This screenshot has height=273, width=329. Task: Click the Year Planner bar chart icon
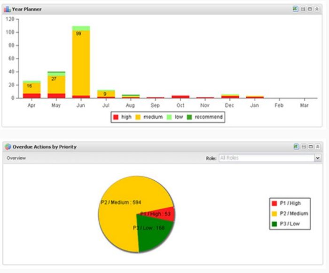[8, 9]
